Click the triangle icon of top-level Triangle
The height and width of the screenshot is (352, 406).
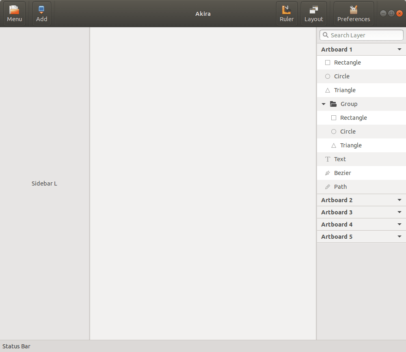[328, 90]
